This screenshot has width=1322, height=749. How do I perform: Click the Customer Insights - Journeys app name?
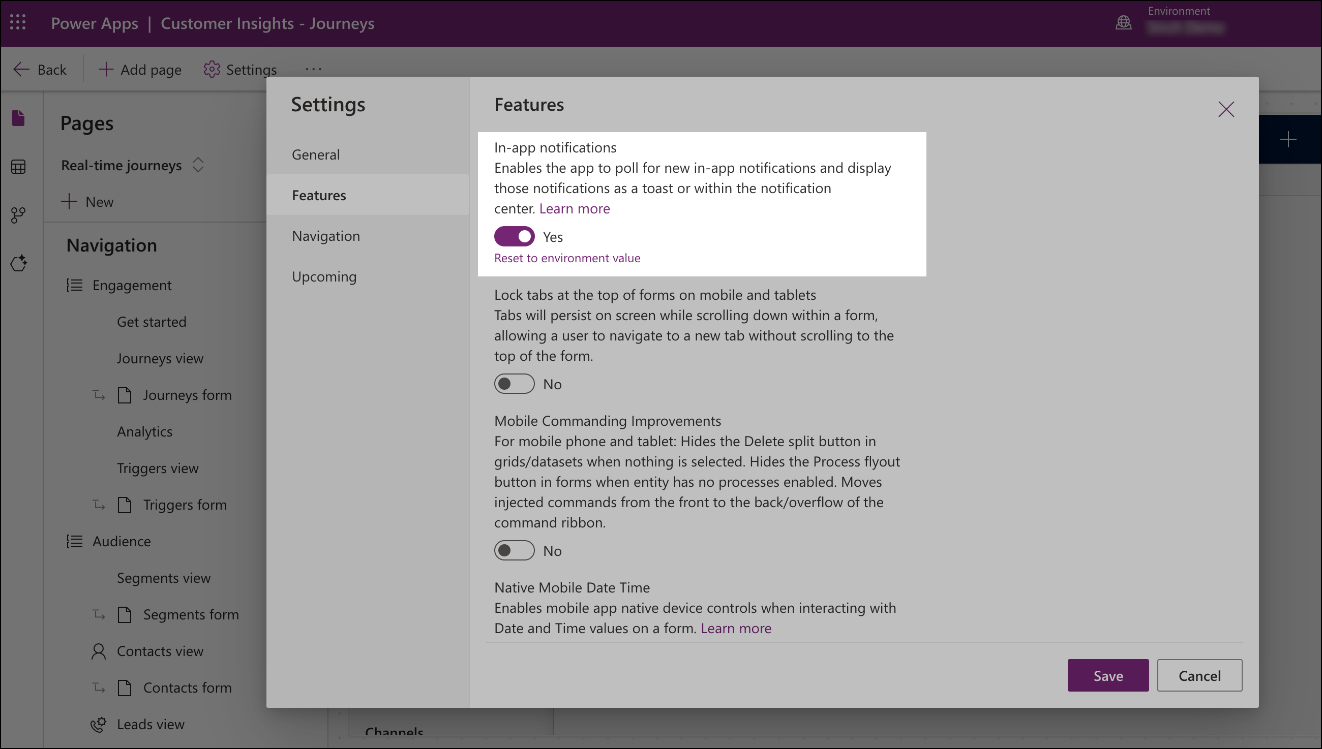click(267, 23)
